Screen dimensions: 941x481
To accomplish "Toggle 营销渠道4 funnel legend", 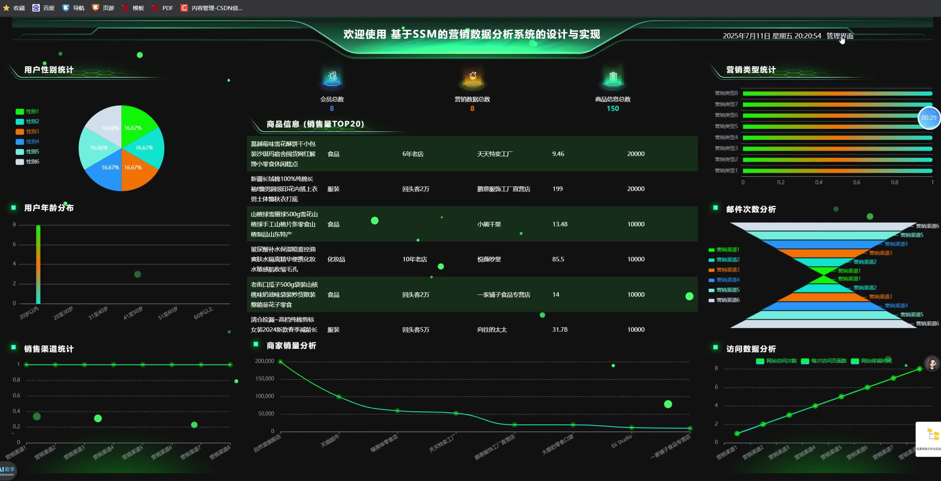I will point(724,280).
